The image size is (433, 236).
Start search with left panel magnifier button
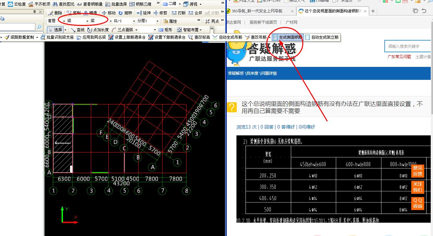(40, 27)
